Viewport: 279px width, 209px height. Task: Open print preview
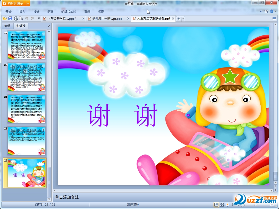point(21,18)
